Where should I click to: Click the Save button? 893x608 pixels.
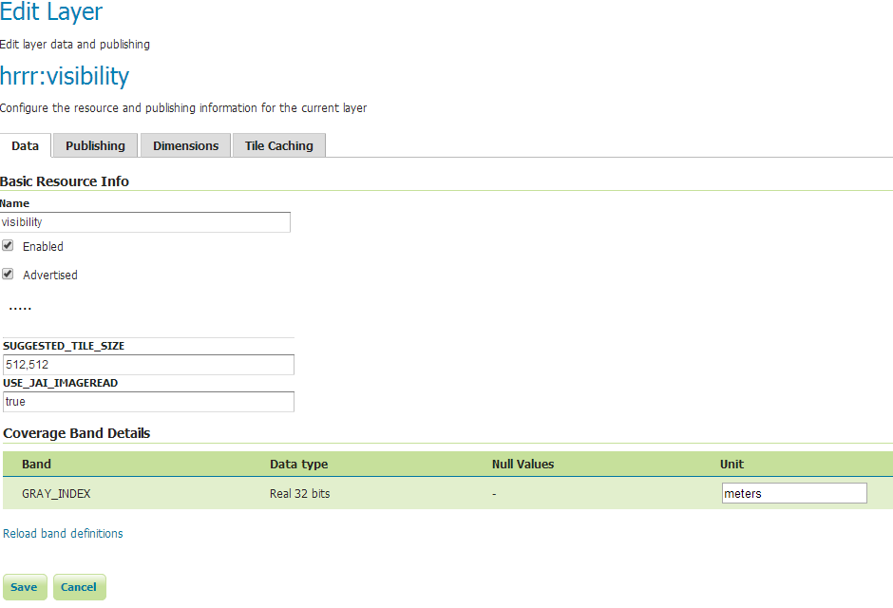click(x=25, y=587)
